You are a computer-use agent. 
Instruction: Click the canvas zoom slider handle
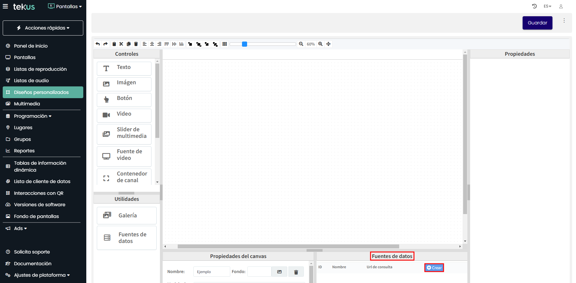245,44
